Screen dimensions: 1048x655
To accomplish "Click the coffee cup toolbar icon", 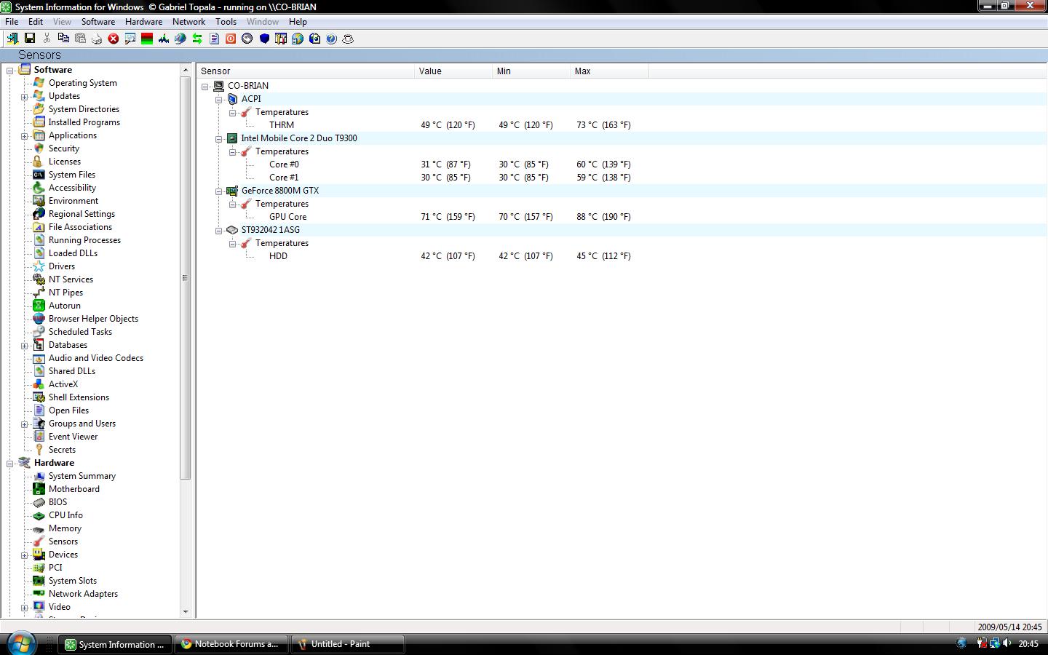I will (348, 39).
